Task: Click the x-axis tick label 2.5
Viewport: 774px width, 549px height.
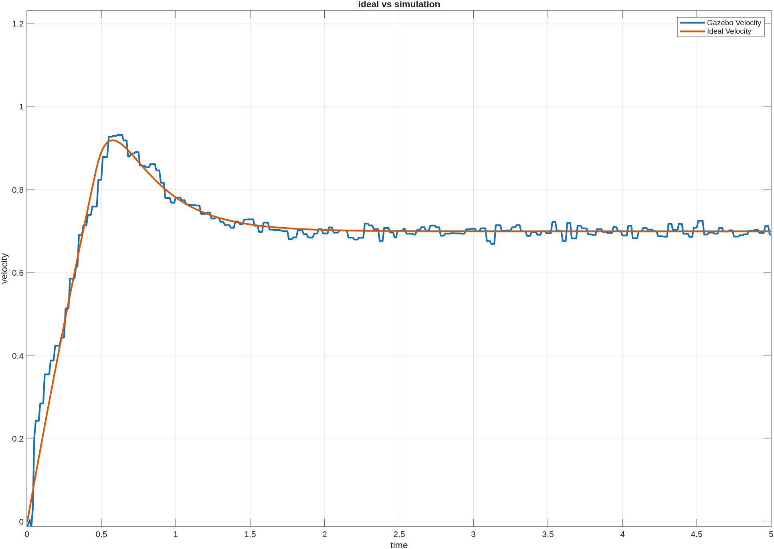Action: (x=399, y=534)
